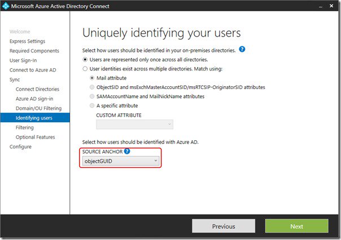Click the 'CUSTOM ATTRIBUTE' label
Image resolution: width=341 pixels, height=240 pixels.
tap(119, 115)
